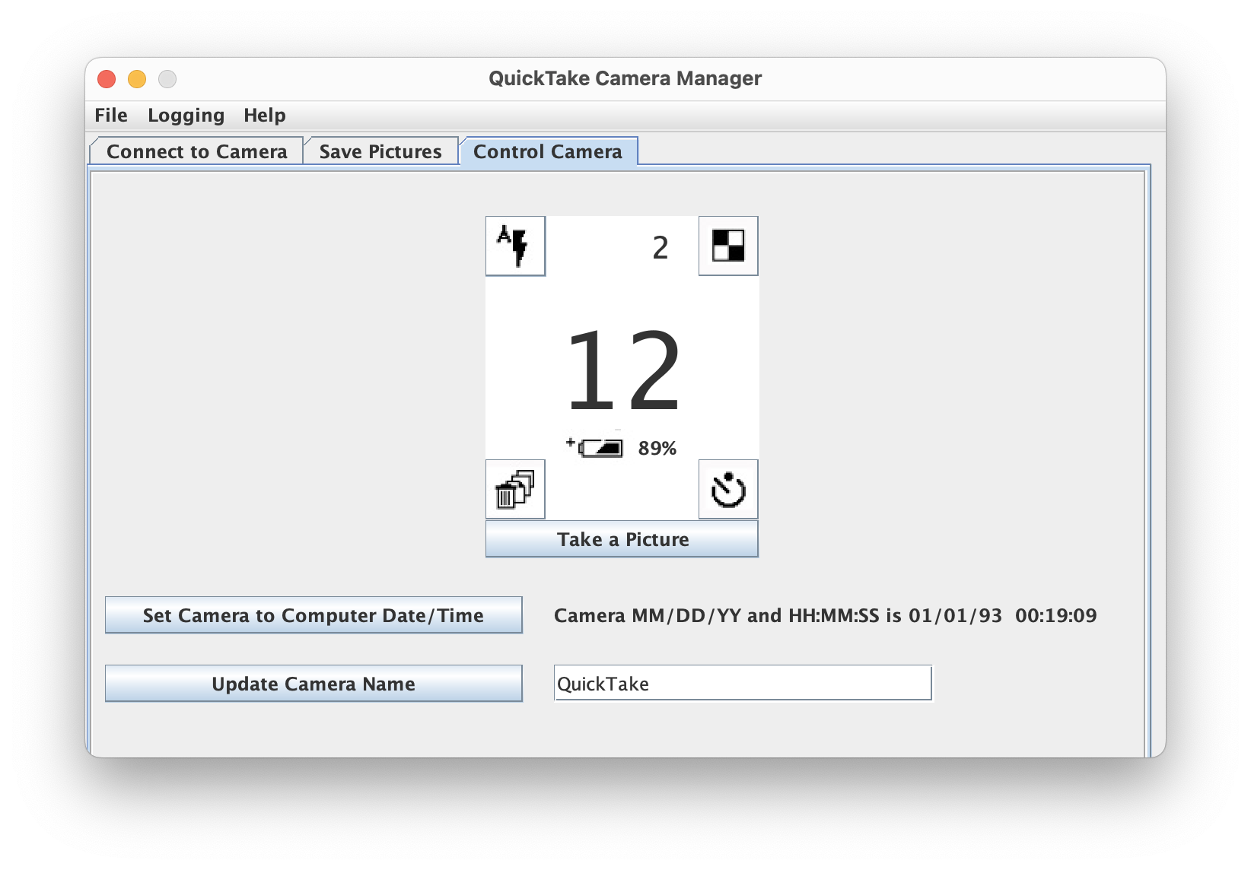This screenshot has width=1251, height=870.
Task: Click the Update Camera Name button
Action: (x=314, y=684)
